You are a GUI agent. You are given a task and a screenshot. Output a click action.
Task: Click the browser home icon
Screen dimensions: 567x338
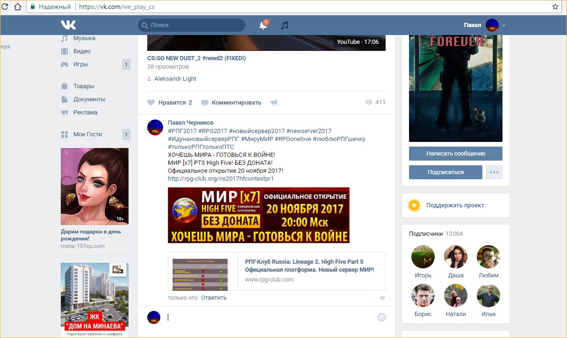tap(17, 7)
